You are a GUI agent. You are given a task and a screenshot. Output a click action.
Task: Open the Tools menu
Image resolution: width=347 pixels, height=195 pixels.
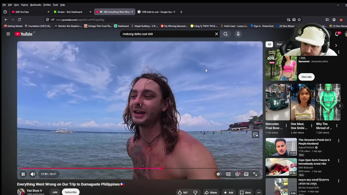tap(55, 5)
